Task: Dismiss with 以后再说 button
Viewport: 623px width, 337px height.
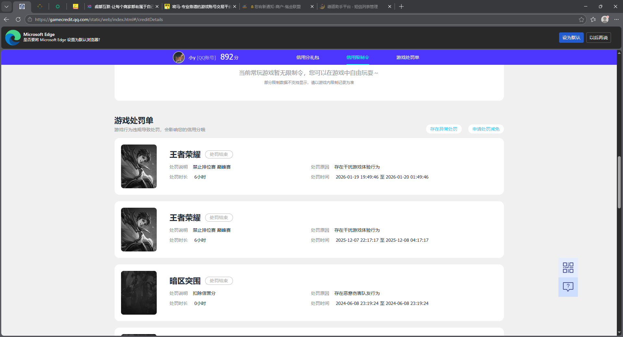Action: [598, 38]
